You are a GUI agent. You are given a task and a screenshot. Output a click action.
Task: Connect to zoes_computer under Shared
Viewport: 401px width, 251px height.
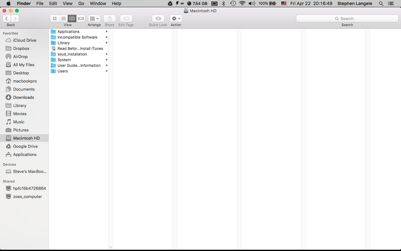coord(24,196)
